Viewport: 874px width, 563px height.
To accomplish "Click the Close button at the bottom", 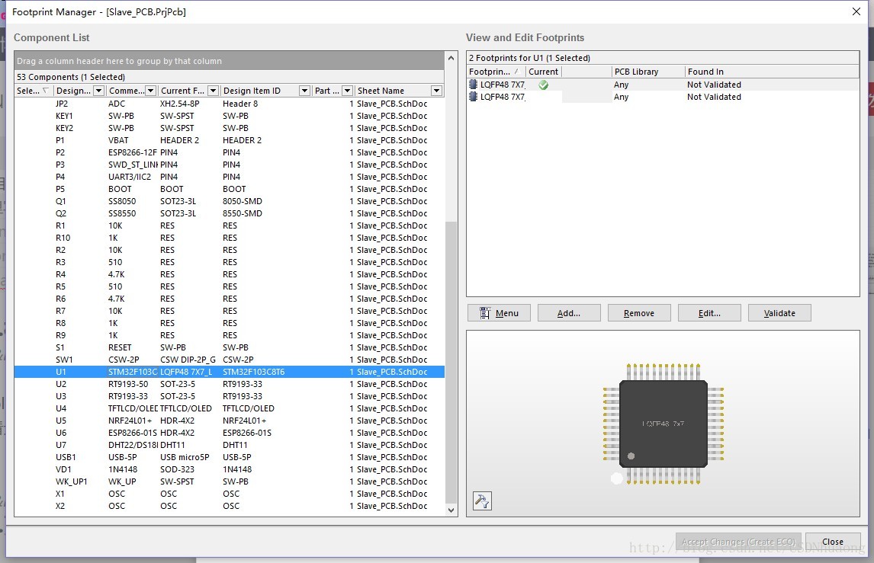I will pos(832,542).
